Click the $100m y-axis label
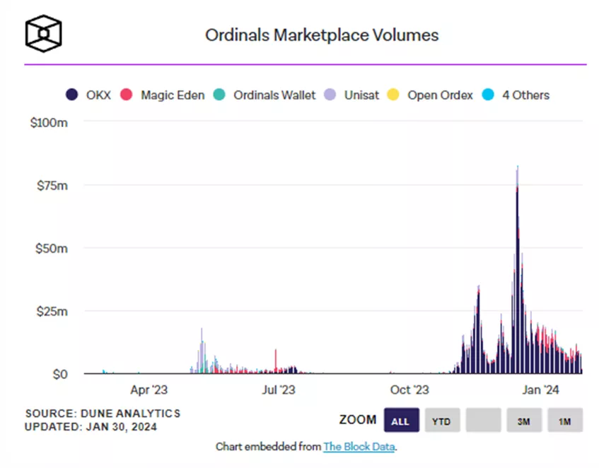The width and height of the screenshot is (599, 468). pyautogui.click(x=49, y=122)
